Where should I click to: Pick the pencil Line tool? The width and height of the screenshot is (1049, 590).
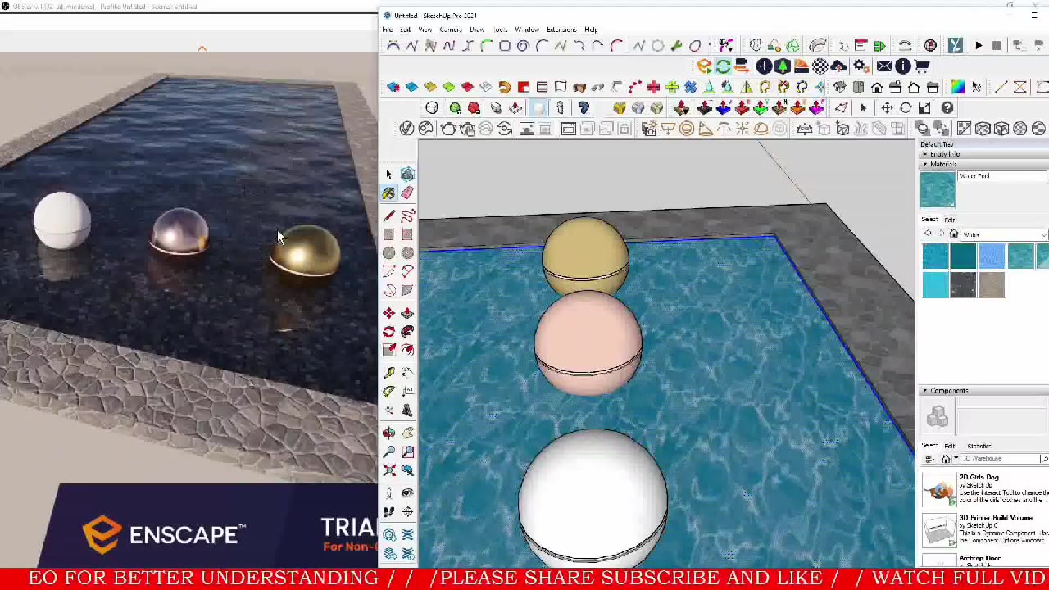point(388,216)
